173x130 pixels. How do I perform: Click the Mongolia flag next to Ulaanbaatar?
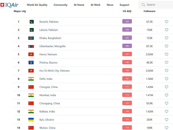[31, 46]
